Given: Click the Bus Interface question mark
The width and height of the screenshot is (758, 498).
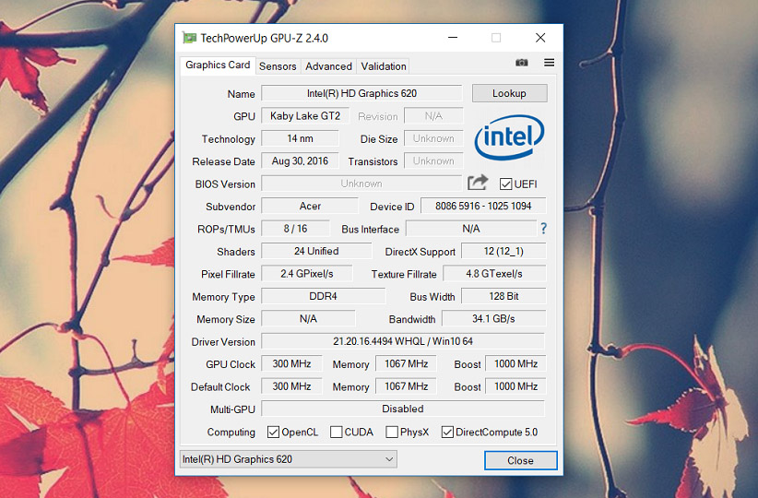Looking at the screenshot, I should click(544, 229).
